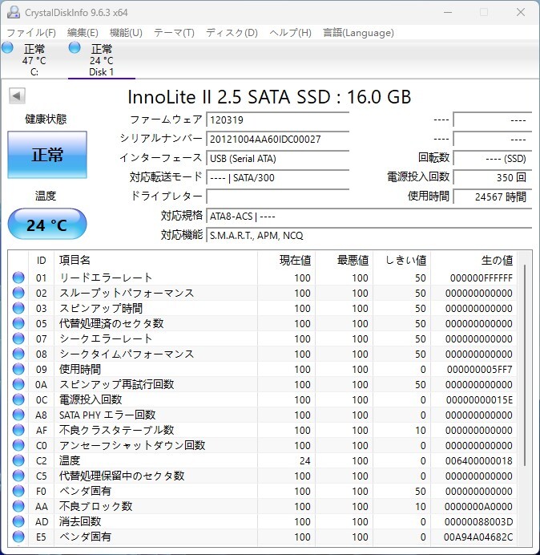Click the status icon for row C0 アンセーフシャットダウン回数
This screenshot has height=555, width=540.
click(18, 445)
